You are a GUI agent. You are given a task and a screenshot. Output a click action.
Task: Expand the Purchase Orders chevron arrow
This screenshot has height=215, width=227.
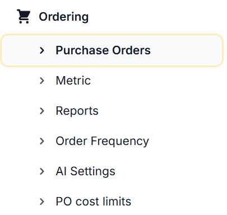42,50
